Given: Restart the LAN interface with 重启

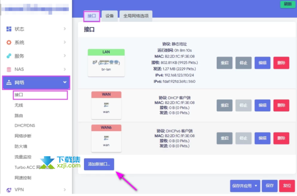Looking at the screenshot, I should tap(225, 63).
